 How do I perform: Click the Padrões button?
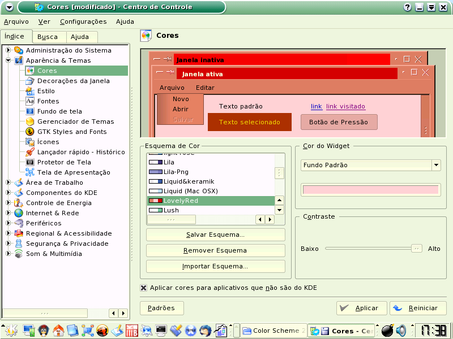point(161,308)
